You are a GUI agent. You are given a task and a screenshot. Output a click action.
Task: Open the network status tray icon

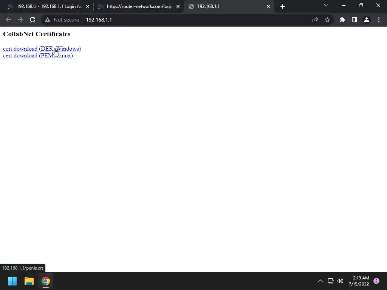tap(331, 281)
